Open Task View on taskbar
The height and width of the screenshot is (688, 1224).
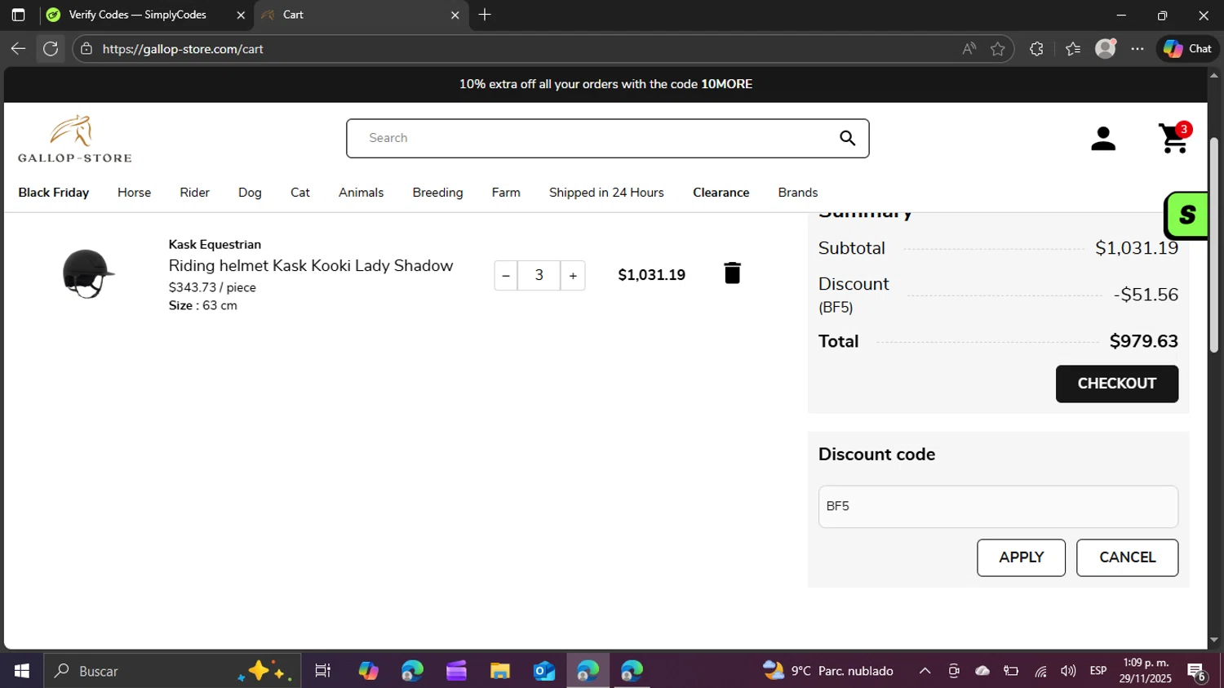[x=323, y=671]
